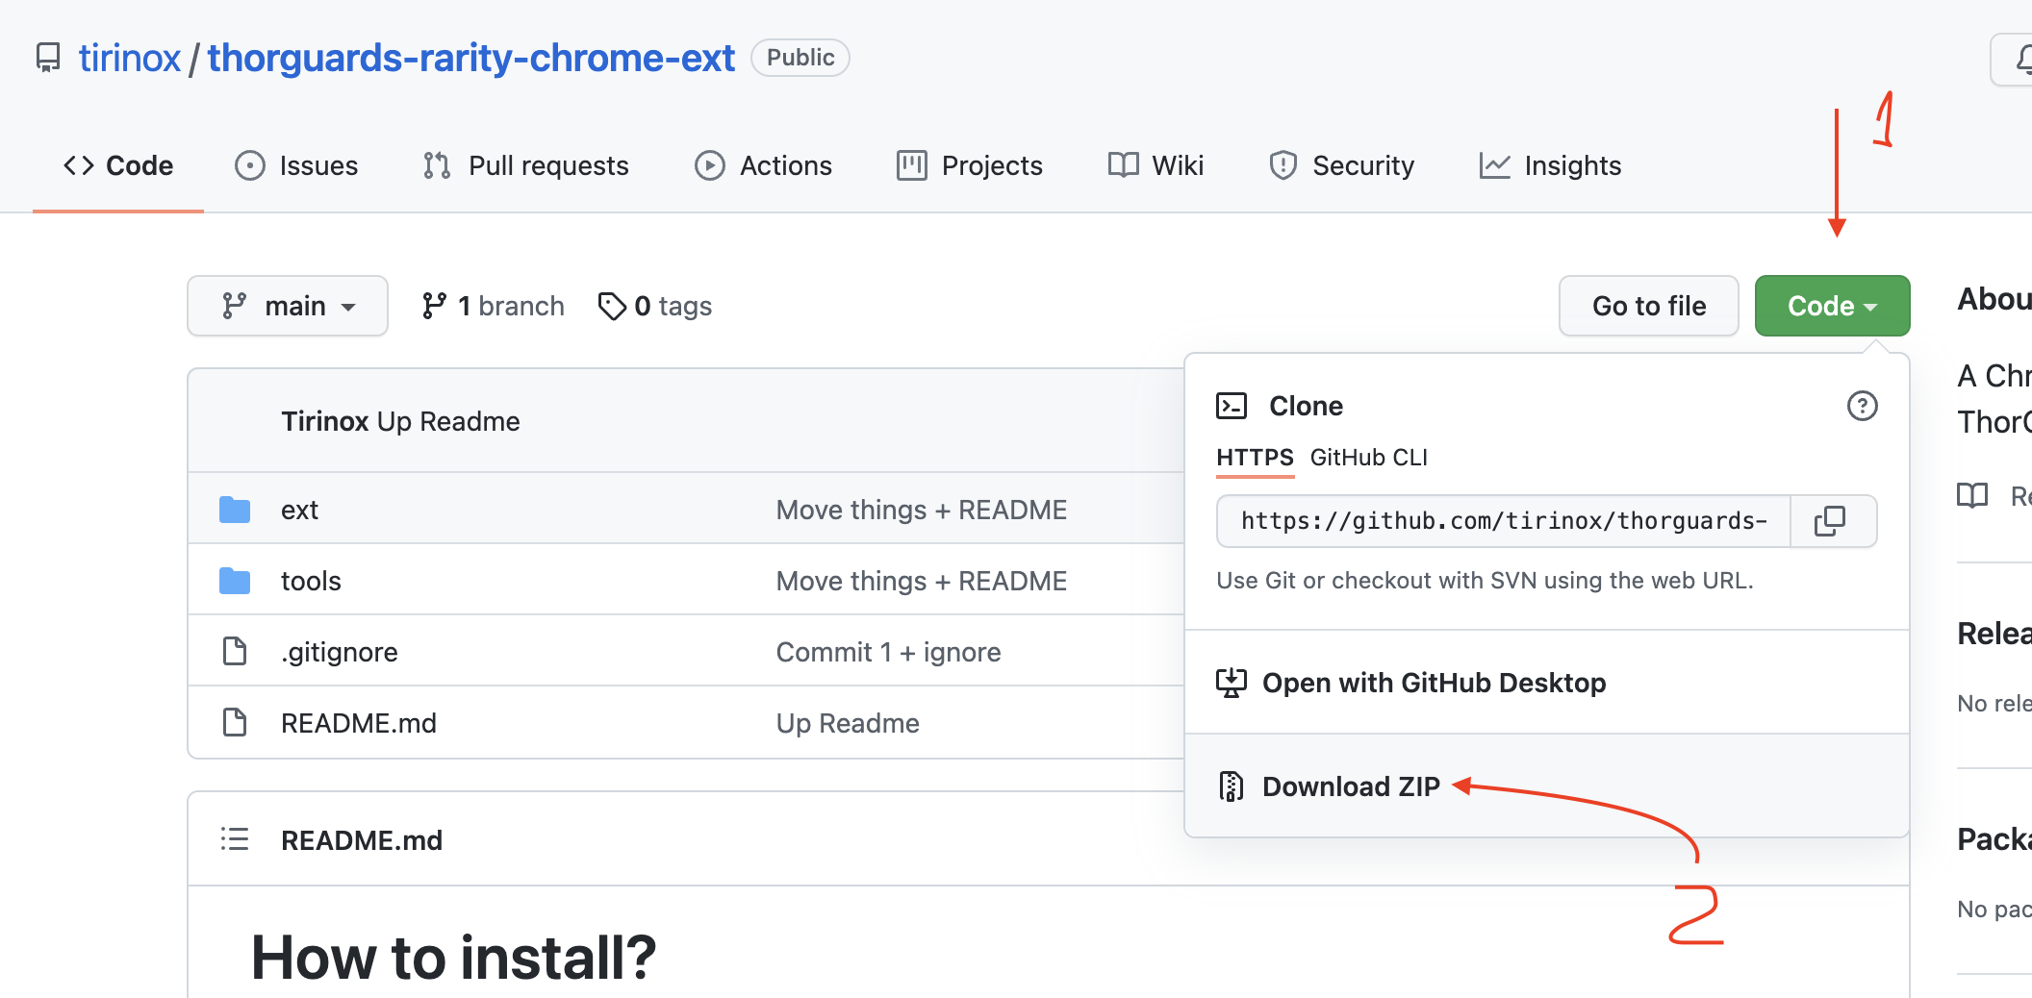2032x998 pixels.
Task: Open the Commit 1 + ignore commit
Action: point(889,652)
